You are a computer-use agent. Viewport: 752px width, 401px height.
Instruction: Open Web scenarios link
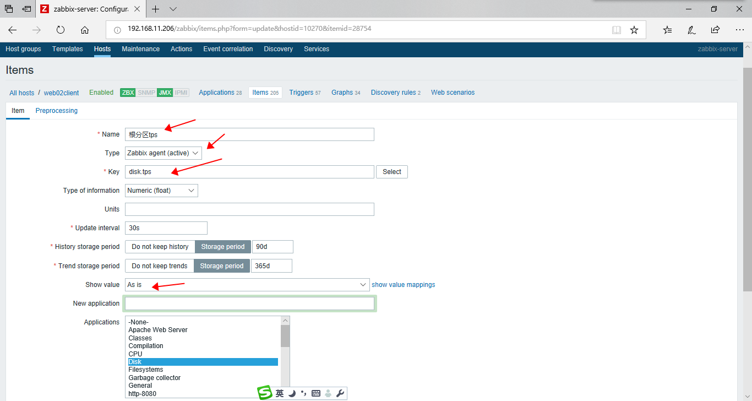click(x=453, y=93)
